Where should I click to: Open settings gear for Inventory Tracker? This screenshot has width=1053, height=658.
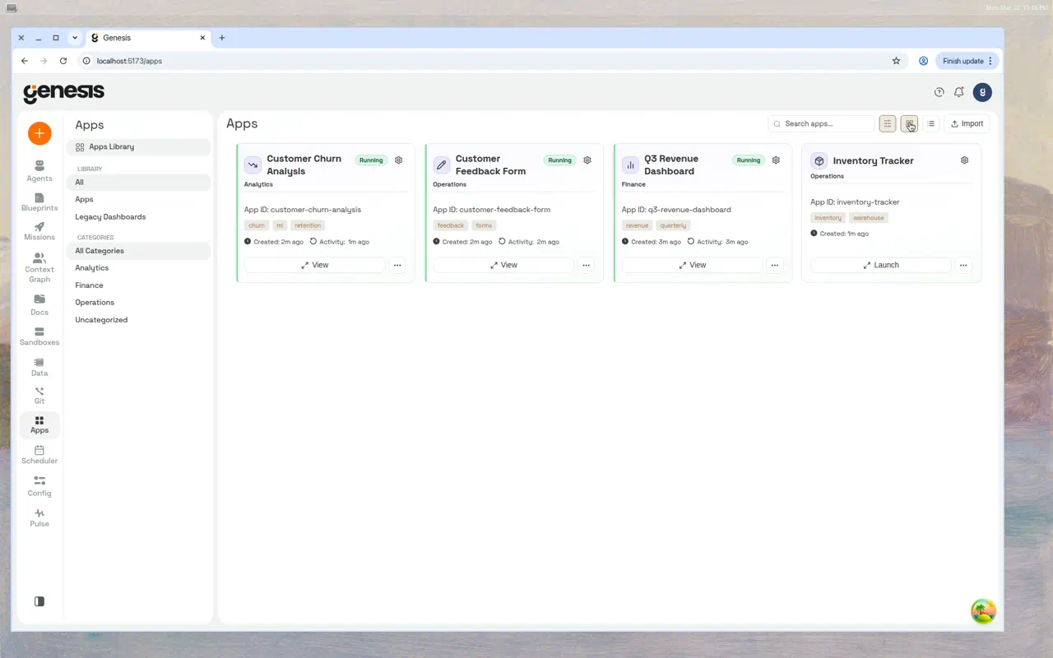coord(965,160)
